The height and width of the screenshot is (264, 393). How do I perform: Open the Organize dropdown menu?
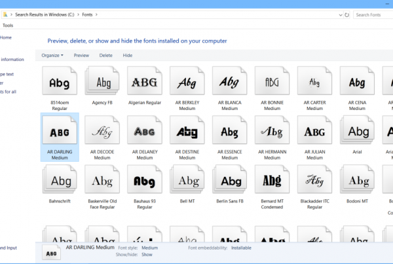tap(52, 56)
